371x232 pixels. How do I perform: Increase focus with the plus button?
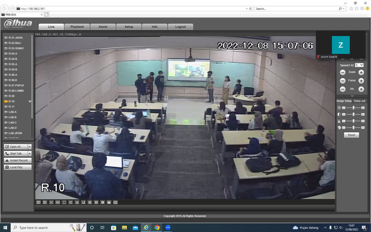361,81
